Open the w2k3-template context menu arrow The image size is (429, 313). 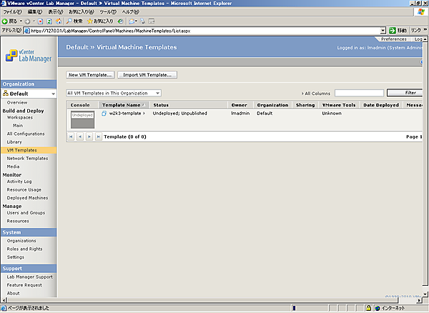pyautogui.click(x=144, y=114)
